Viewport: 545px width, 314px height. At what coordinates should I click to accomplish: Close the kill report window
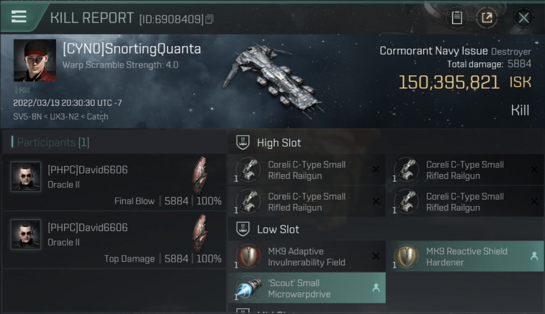click(x=524, y=18)
